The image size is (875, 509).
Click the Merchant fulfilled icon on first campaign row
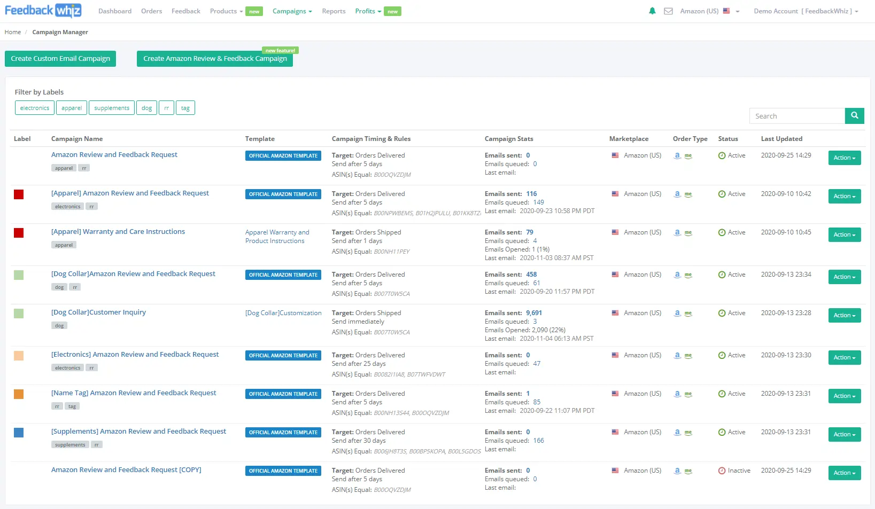[688, 156]
